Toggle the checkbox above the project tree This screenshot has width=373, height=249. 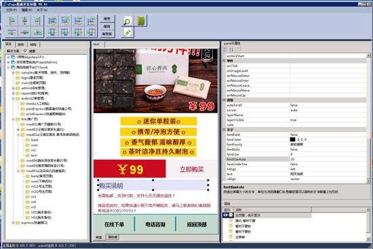coord(25,51)
